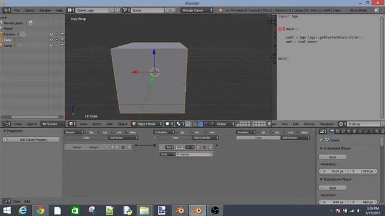Click Start under Standalone Player
The width and height of the screenshot is (385, 216).
coord(333,188)
